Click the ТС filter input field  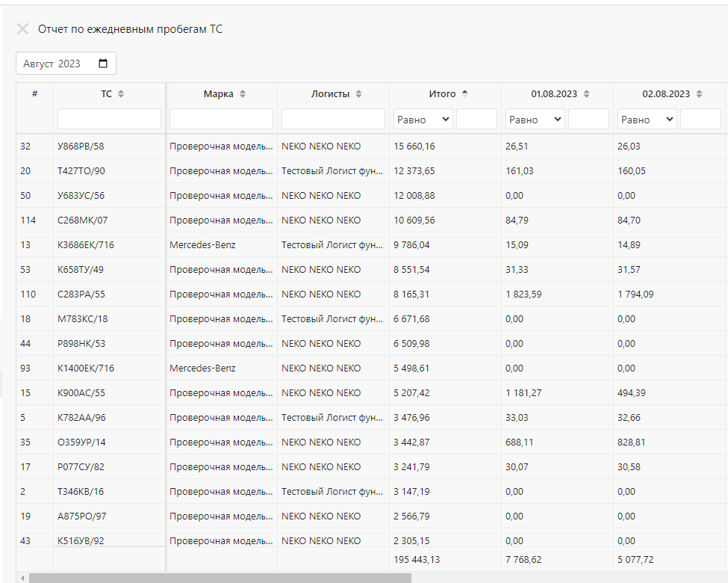tap(109, 119)
